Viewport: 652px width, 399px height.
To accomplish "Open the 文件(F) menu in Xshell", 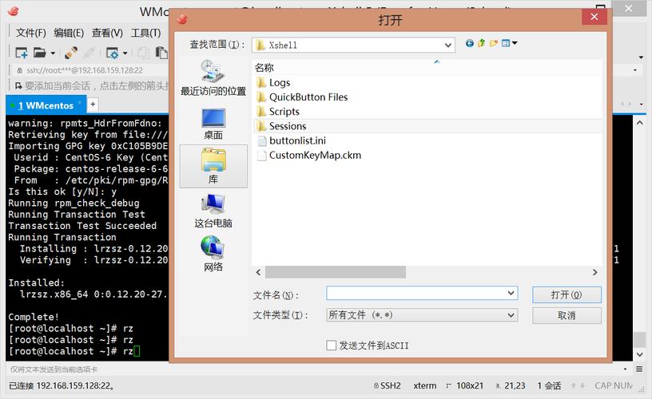I will tap(31, 33).
